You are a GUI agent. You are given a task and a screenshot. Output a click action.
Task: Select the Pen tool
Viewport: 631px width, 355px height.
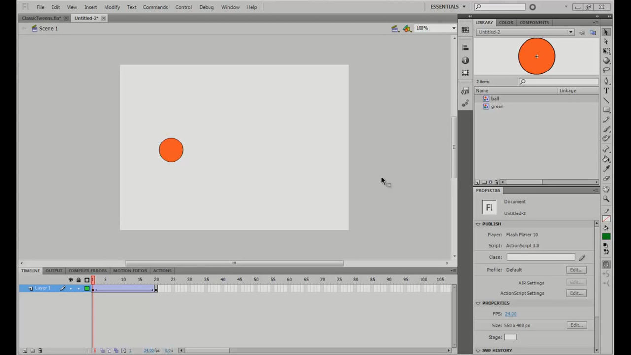click(606, 81)
